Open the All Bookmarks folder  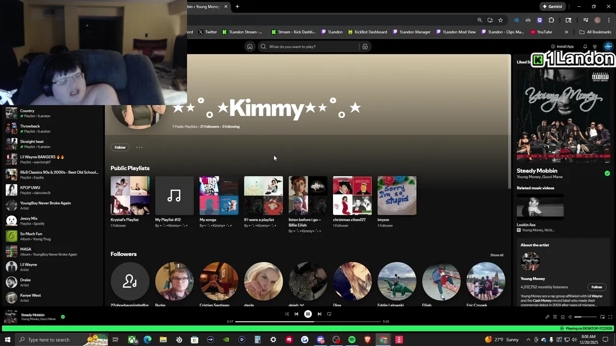point(595,32)
